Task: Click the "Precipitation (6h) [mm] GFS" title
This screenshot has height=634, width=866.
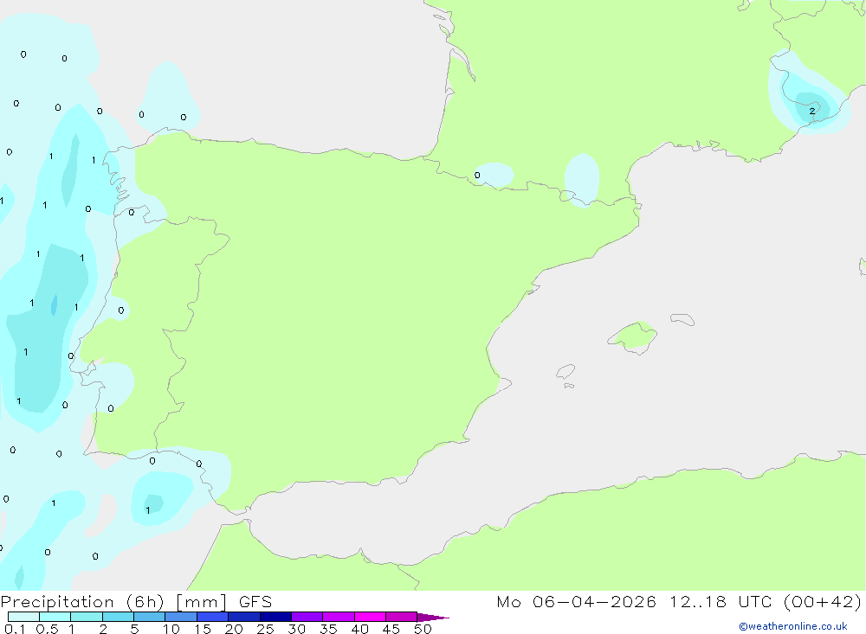Action: click(136, 601)
